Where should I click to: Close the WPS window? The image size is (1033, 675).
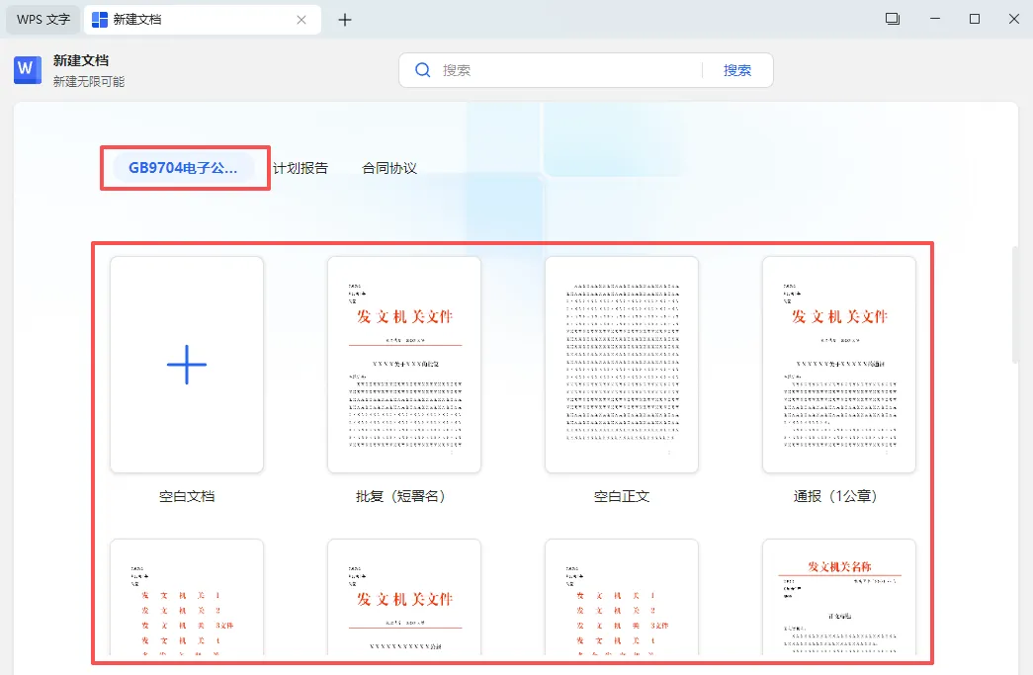click(1014, 19)
